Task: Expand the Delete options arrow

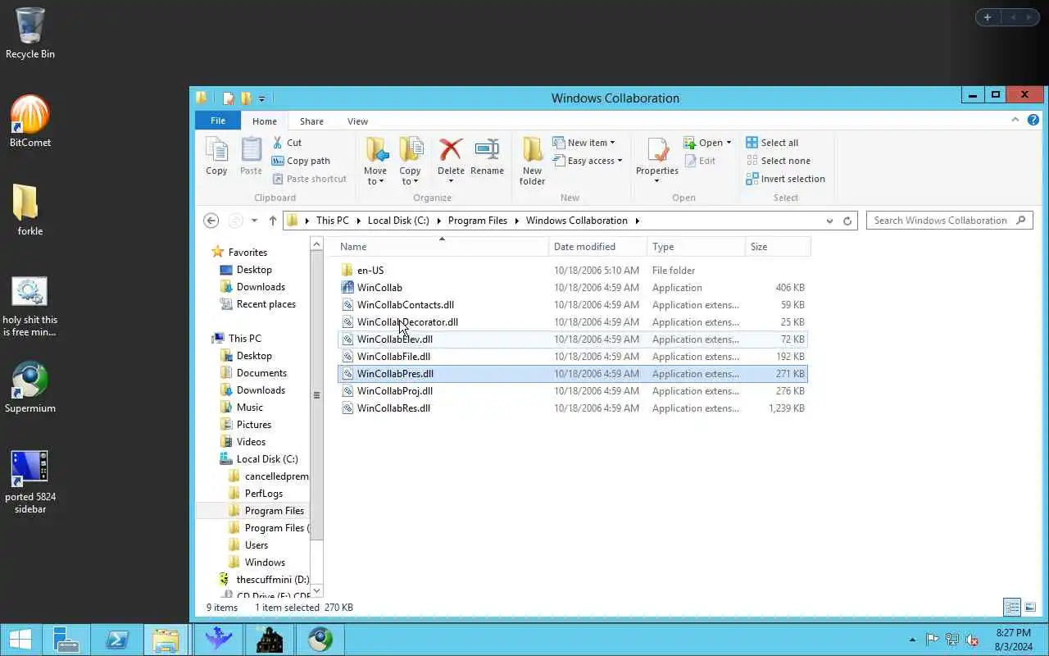Action: coord(451,181)
